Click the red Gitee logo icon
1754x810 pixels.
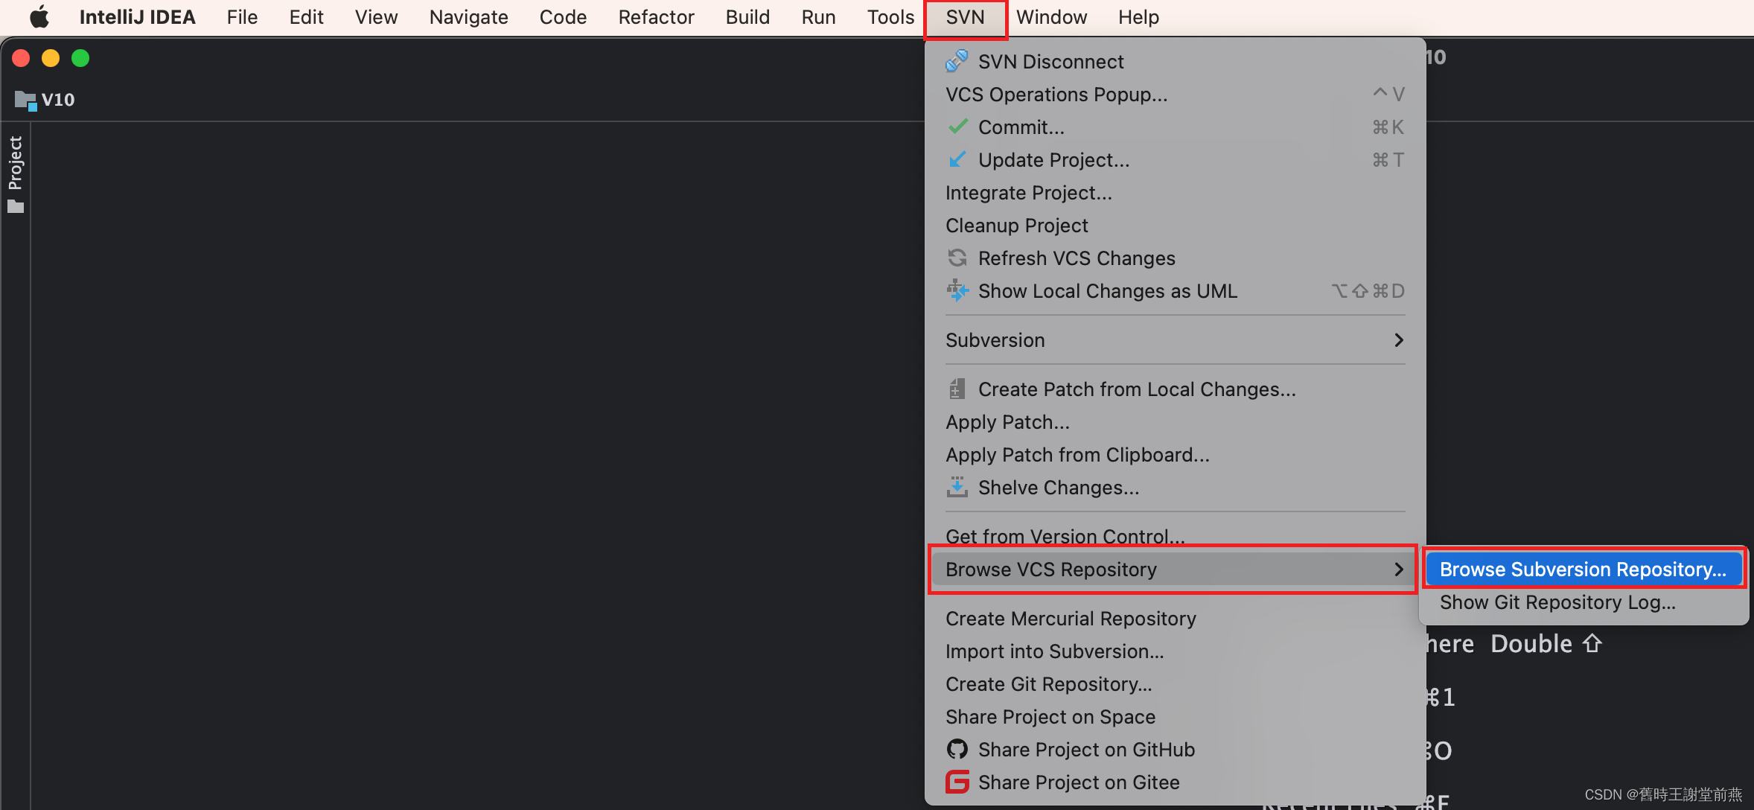pos(957,782)
